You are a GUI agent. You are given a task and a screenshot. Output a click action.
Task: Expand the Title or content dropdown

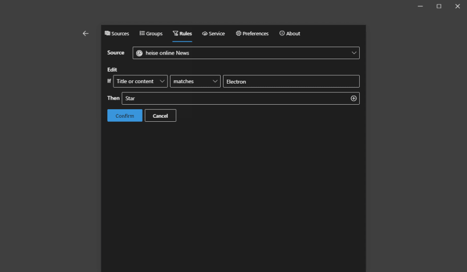[140, 81]
